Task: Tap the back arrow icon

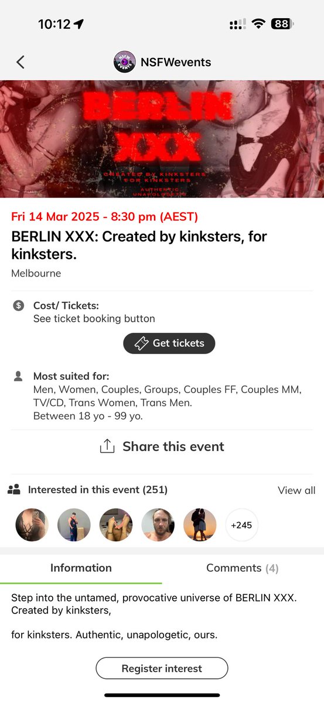Action: (x=21, y=62)
